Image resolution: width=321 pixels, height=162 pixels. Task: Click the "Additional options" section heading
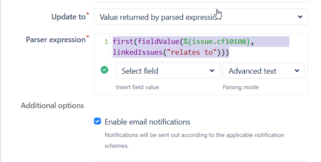pyautogui.click(x=52, y=106)
